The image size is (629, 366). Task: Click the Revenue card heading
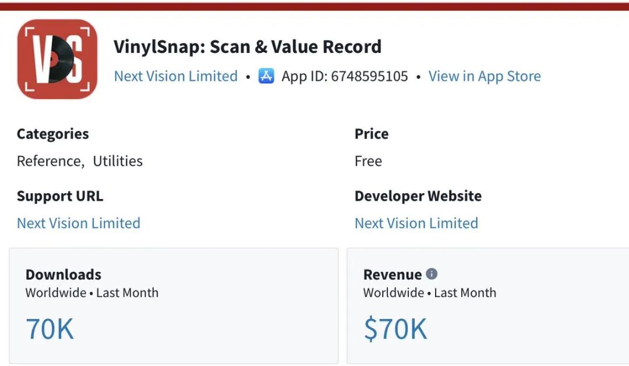(x=392, y=275)
